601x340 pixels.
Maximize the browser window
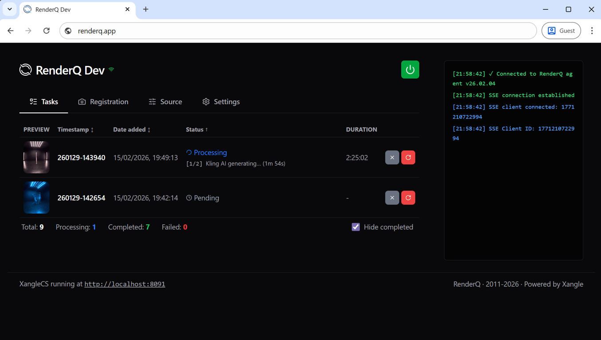(569, 9)
